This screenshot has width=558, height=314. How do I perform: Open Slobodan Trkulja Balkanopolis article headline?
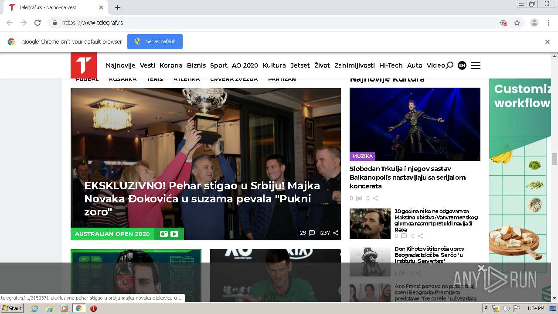pos(408,177)
